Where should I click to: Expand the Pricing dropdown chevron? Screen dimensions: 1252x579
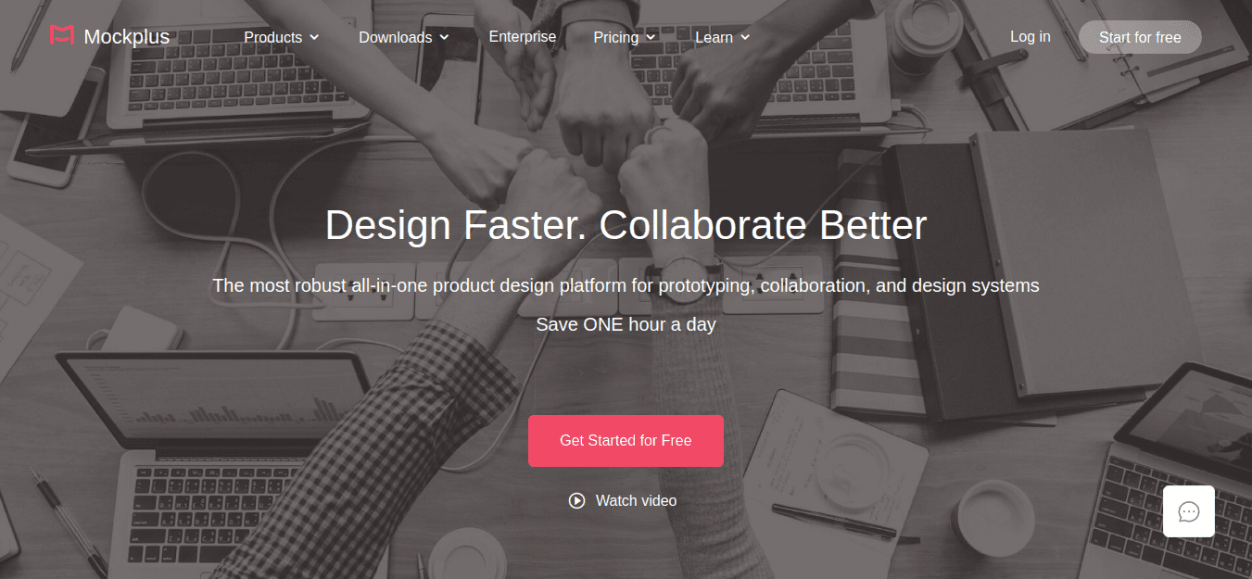[651, 37]
